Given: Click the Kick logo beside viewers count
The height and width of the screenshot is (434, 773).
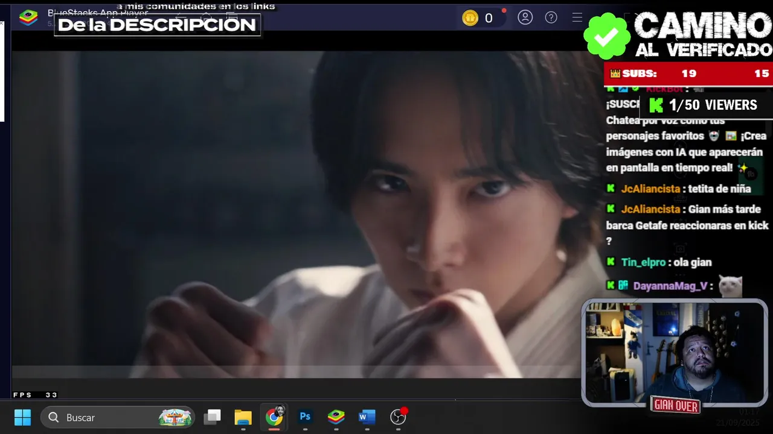Looking at the screenshot, I should coord(656,105).
